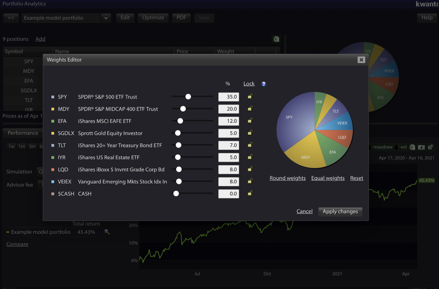This screenshot has width=439, height=289.
Task: Click the MDY yellow color swatch
Action: [x=53, y=109]
